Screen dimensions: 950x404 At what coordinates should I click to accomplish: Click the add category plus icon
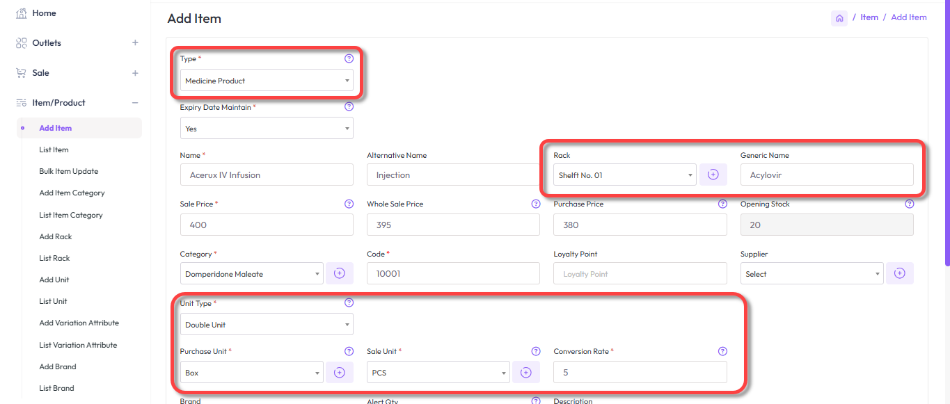pyautogui.click(x=340, y=273)
